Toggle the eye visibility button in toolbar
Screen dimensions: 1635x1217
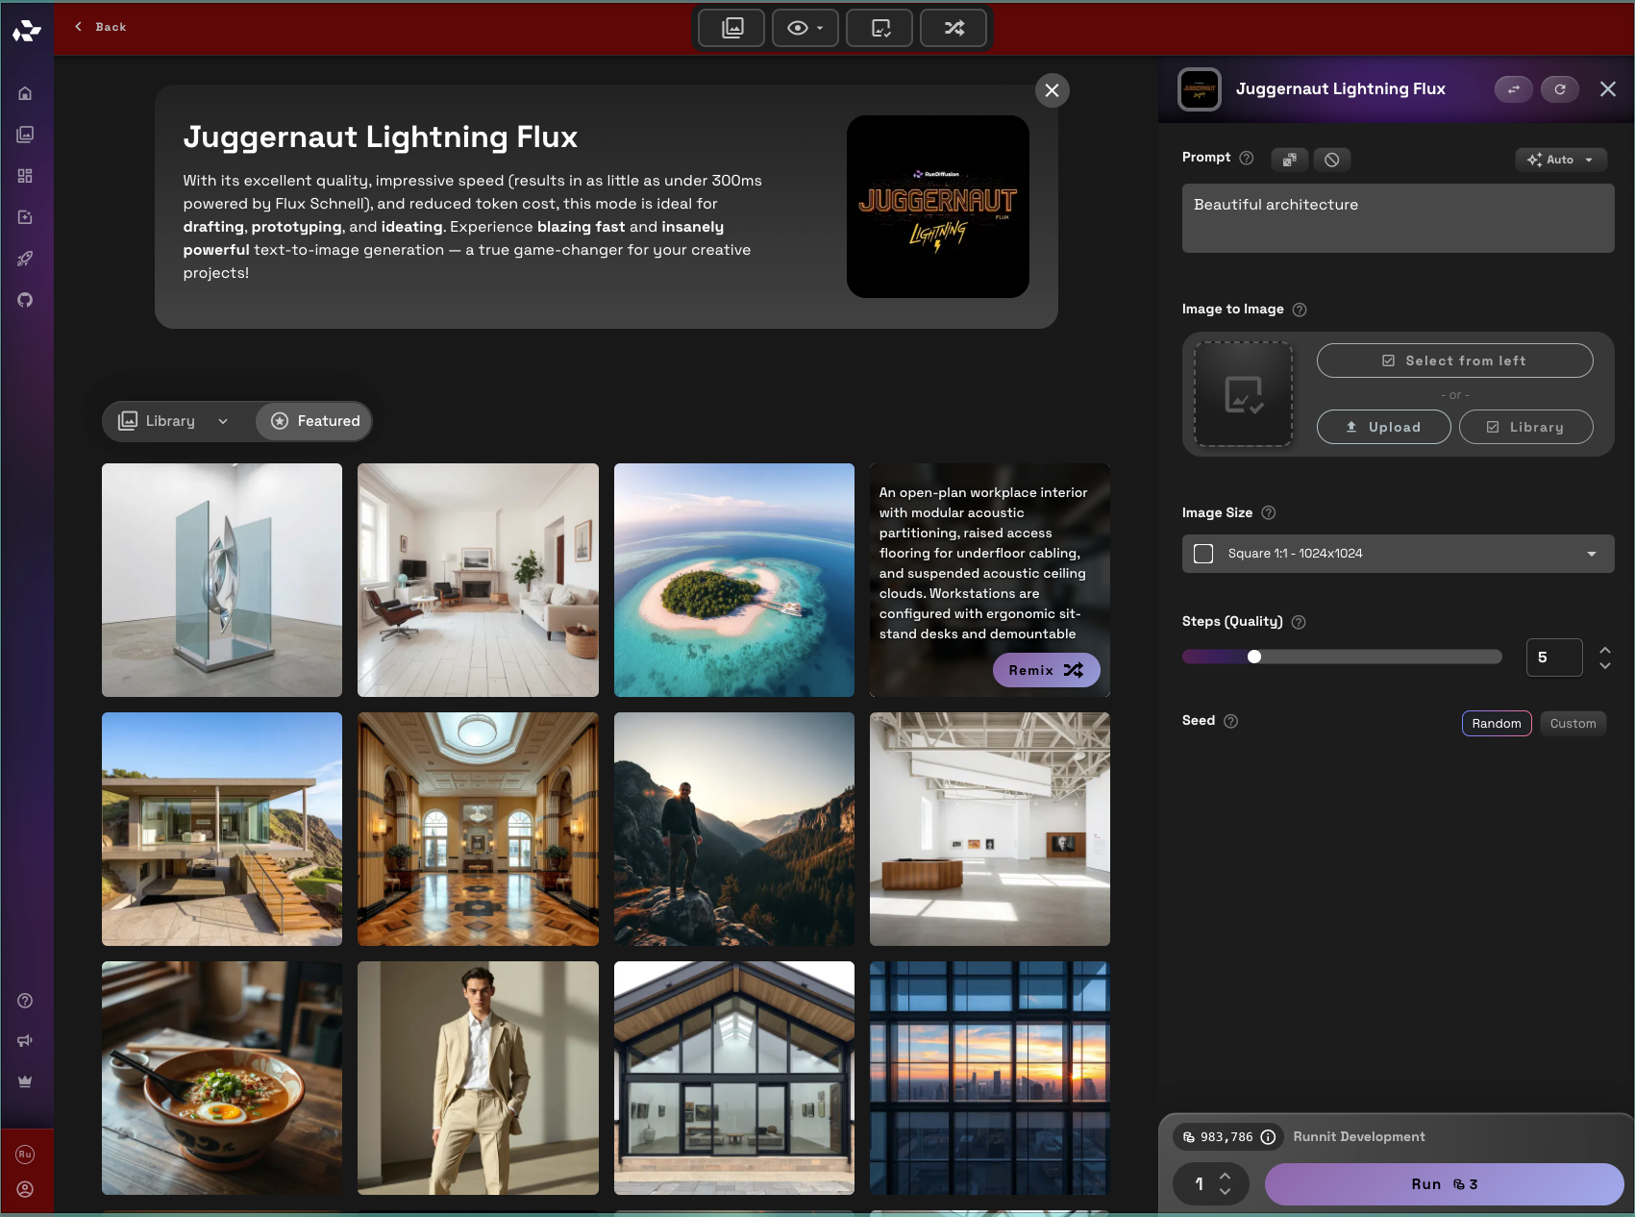(x=805, y=28)
